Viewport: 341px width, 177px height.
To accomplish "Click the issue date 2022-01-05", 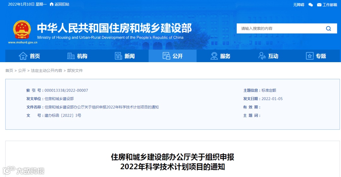I will pos(272,99).
